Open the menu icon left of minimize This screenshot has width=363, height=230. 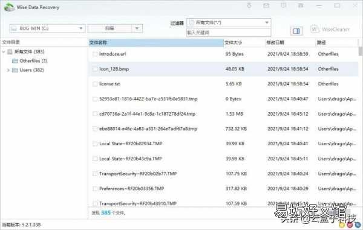[x=301, y=5]
